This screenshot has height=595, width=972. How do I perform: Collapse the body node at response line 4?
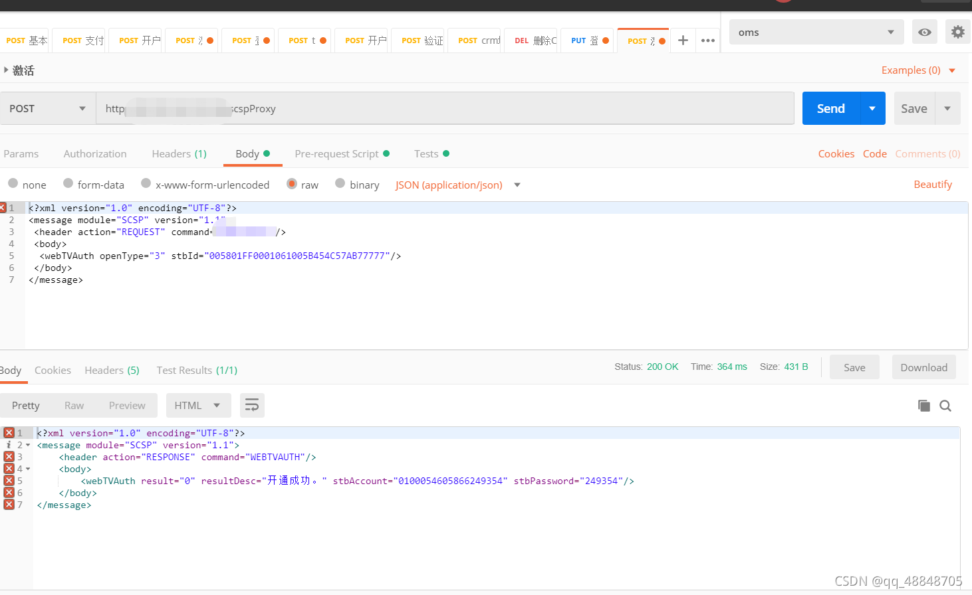(28, 469)
